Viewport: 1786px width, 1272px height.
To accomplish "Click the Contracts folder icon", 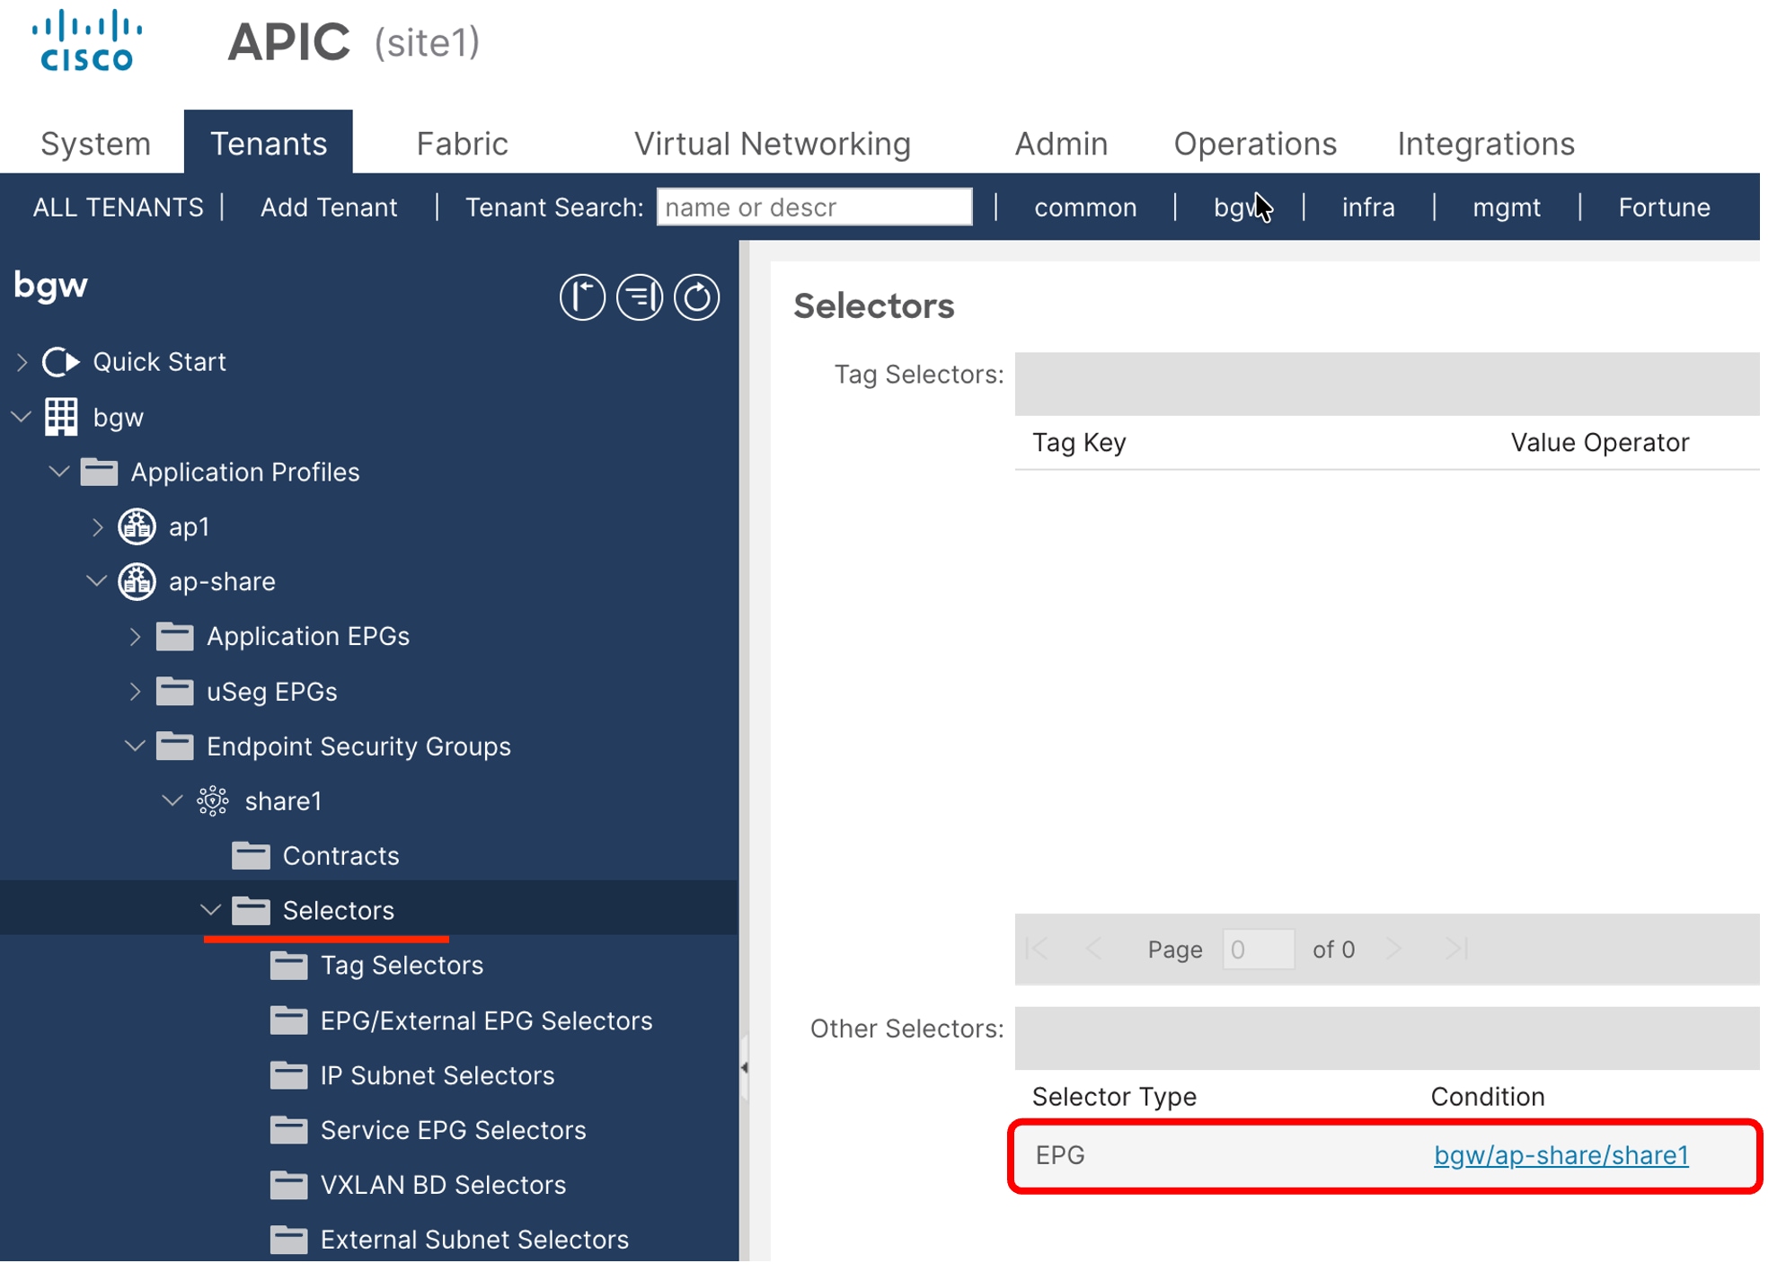I will click(x=251, y=855).
